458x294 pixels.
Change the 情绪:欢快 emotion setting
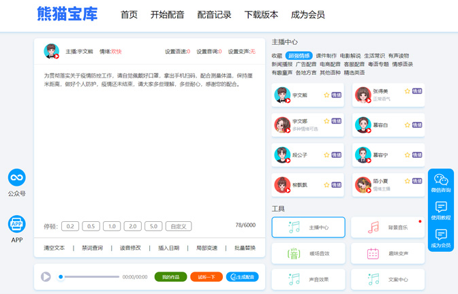(110, 52)
